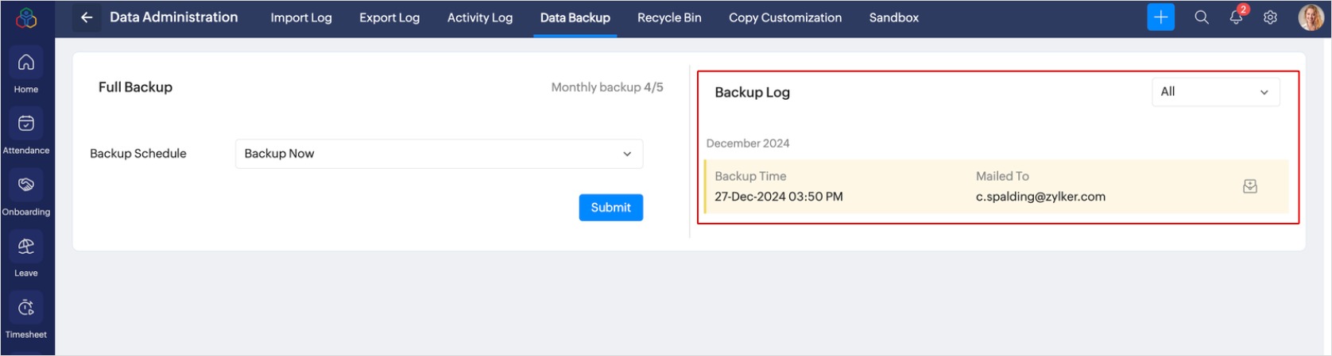The height and width of the screenshot is (356, 1332).
Task: Open search with the magnifier icon
Action: point(1202,17)
